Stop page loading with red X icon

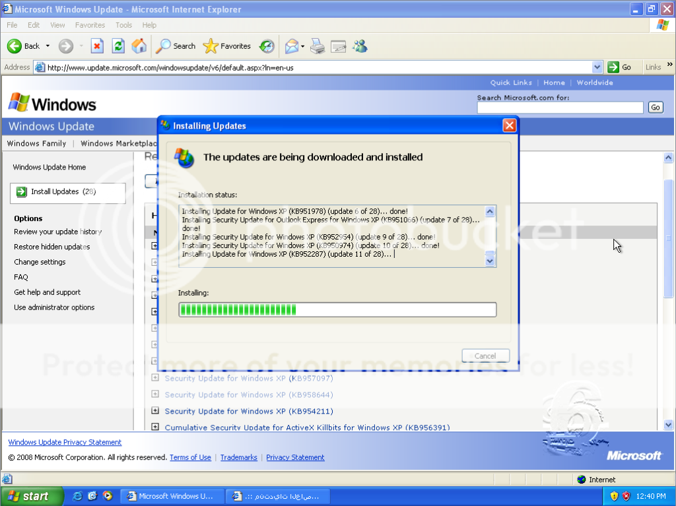pyautogui.click(x=98, y=46)
